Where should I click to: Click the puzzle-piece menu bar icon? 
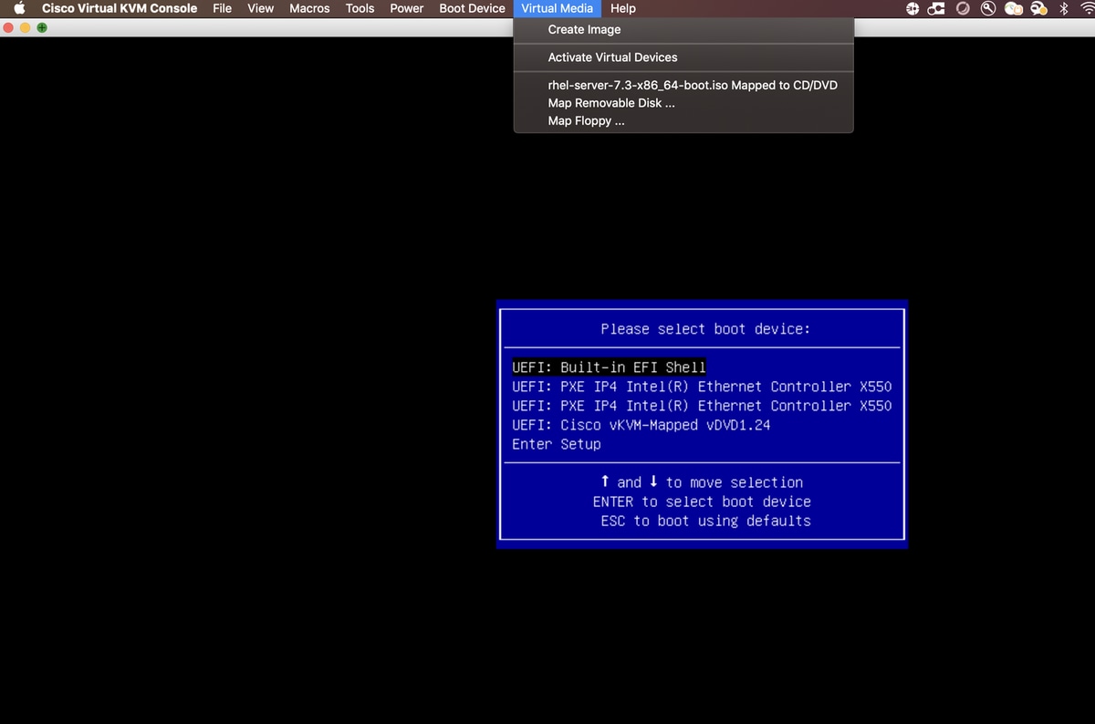pos(937,8)
